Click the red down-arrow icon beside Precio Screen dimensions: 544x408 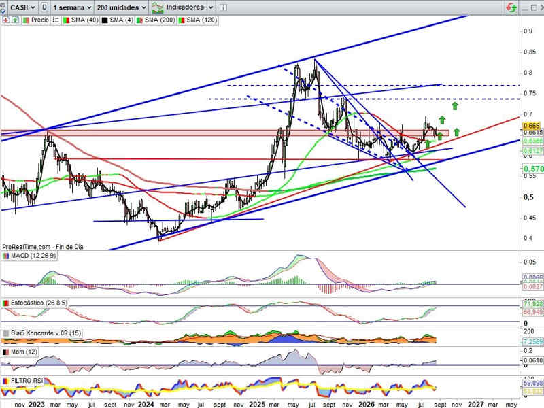(x=6, y=20)
